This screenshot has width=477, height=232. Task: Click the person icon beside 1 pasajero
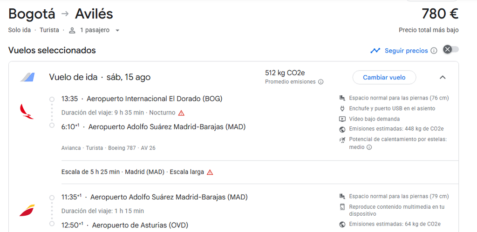pos(72,30)
